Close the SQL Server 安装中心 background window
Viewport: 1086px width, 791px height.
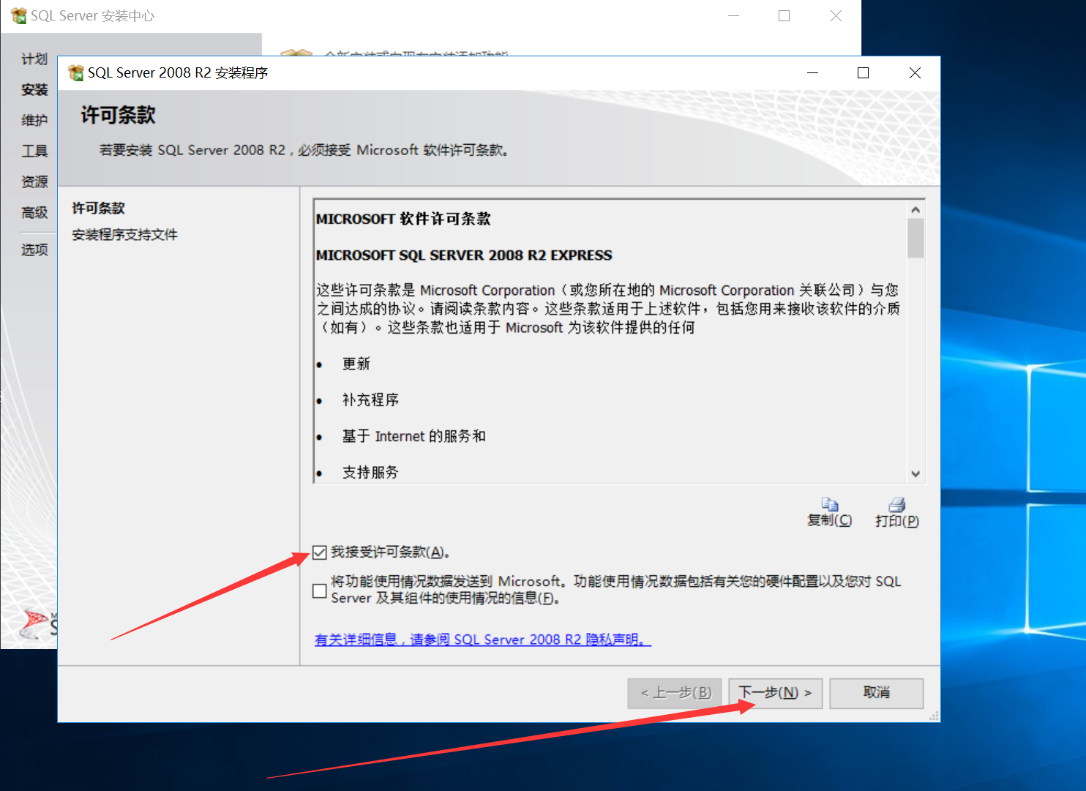point(836,16)
